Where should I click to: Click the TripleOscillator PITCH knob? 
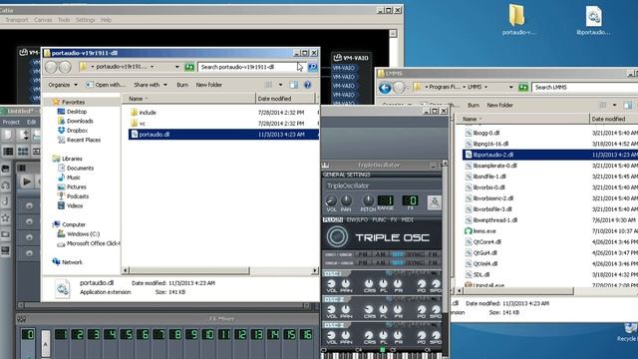(x=368, y=200)
